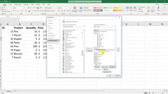
Task: Click the Format cells icon in ribbon
Action: pos(135,8)
